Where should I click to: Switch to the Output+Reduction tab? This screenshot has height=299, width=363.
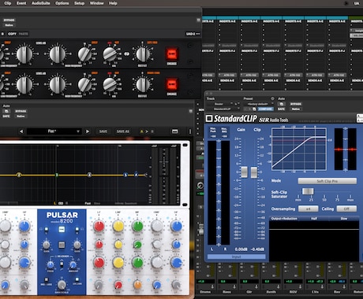[284, 218]
